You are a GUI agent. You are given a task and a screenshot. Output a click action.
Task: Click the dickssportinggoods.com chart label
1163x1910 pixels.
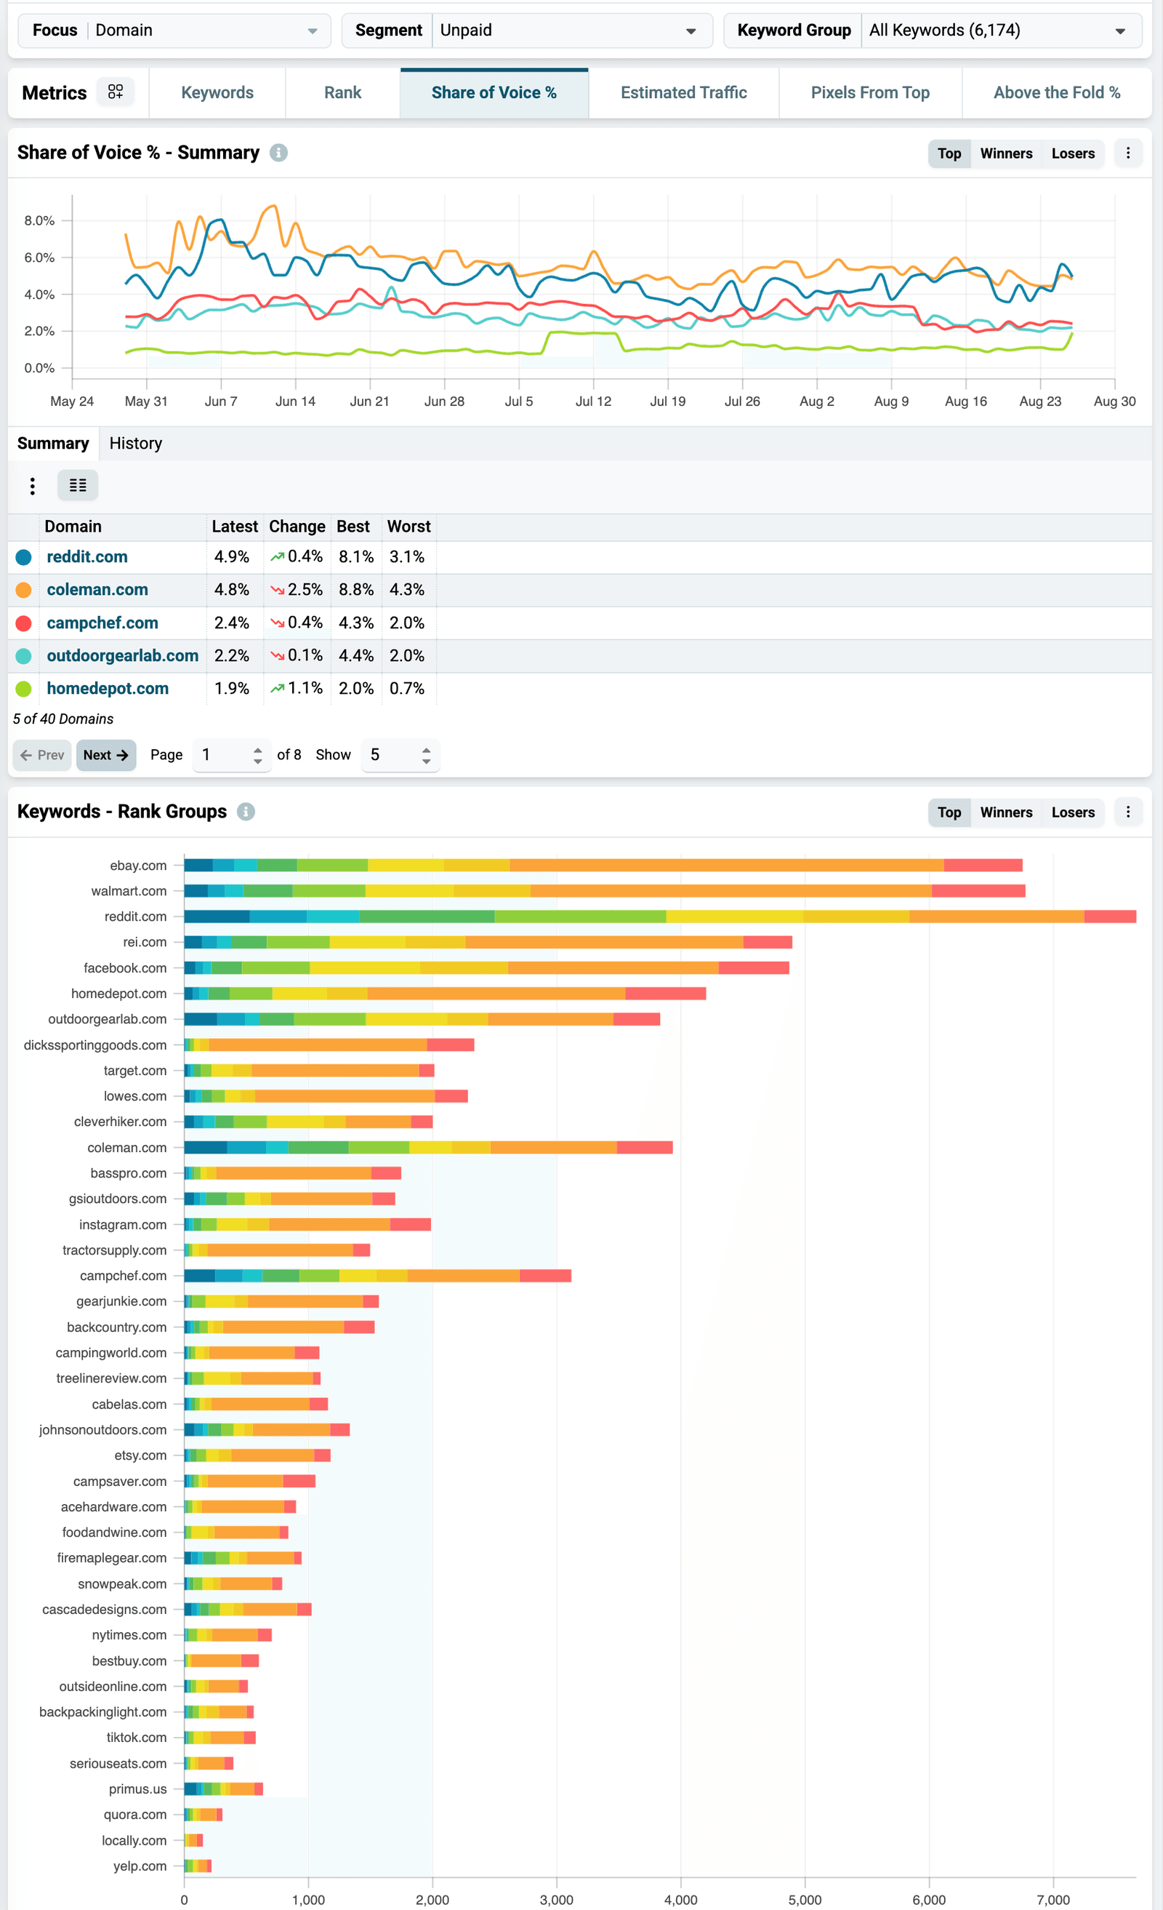pos(95,1045)
